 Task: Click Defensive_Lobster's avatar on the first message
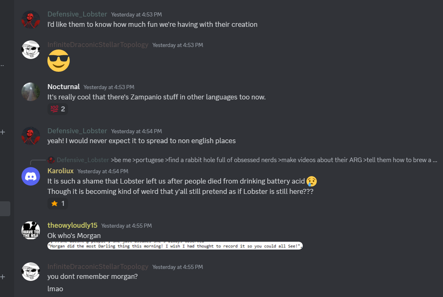pos(31,19)
